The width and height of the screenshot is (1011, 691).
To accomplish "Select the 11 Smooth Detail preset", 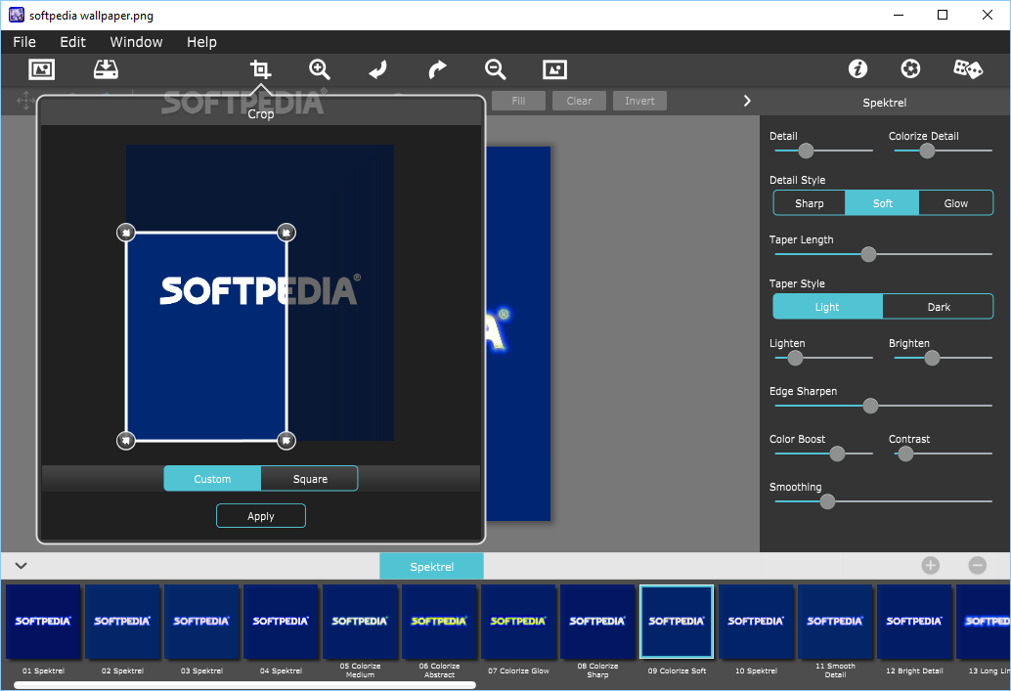I will coord(835,622).
